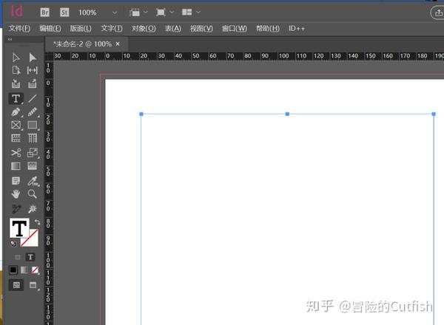Open the ID++ menu

(x=297, y=28)
